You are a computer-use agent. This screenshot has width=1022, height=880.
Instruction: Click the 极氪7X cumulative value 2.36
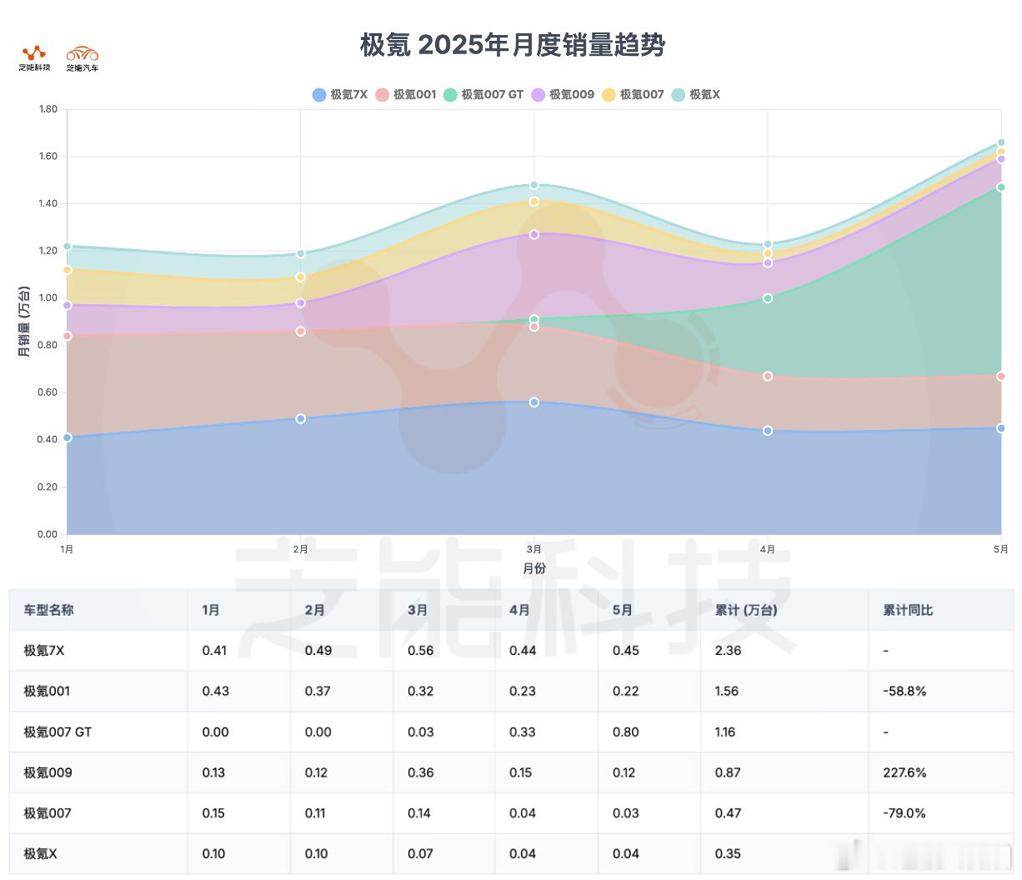point(728,650)
